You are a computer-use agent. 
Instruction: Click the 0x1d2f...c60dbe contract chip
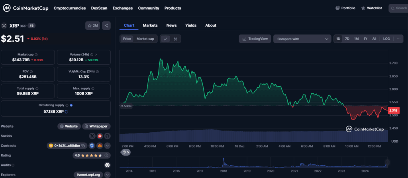pyautogui.click(x=67, y=146)
